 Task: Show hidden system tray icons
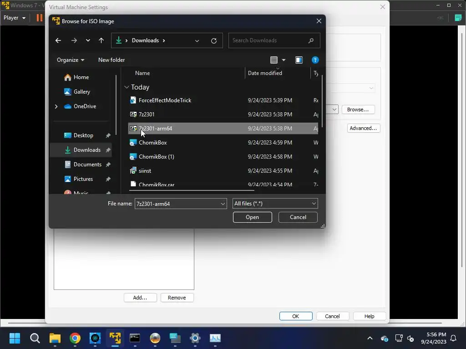[x=370, y=338]
